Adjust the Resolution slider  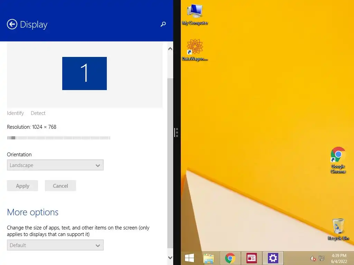pos(59,138)
